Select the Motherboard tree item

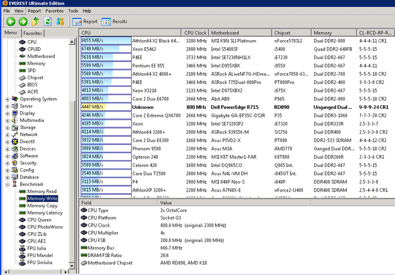pos(41,56)
